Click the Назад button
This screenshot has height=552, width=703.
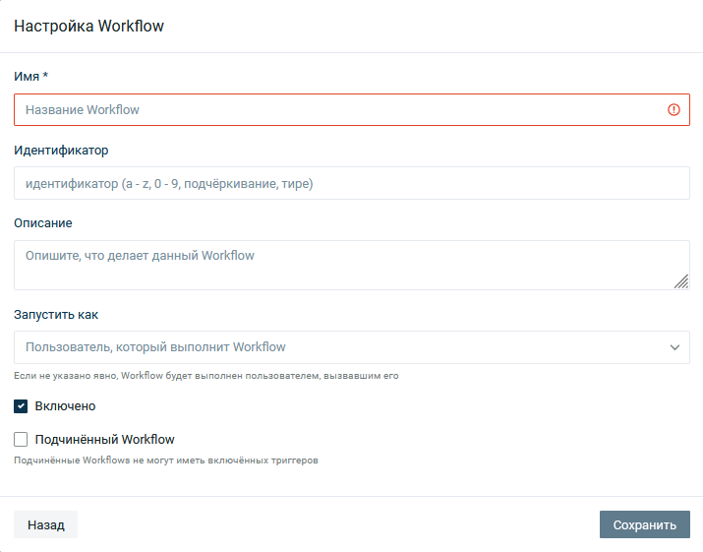point(46,524)
